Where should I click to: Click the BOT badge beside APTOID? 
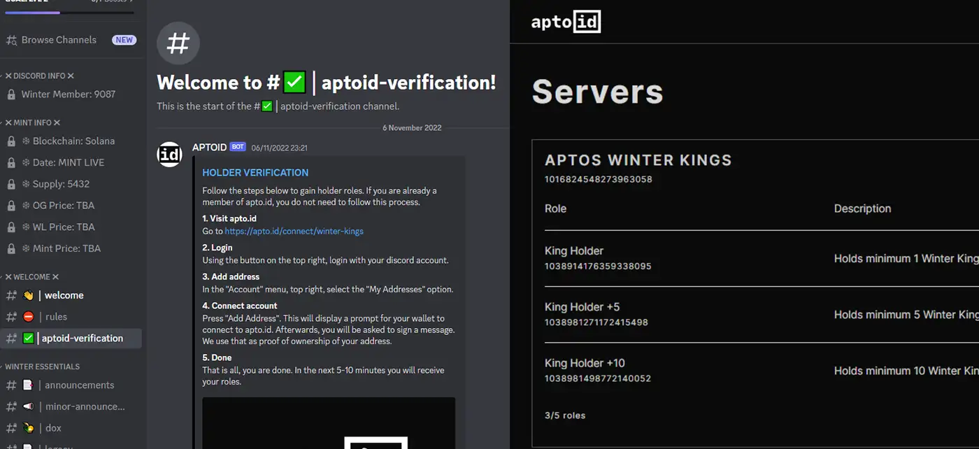tap(238, 148)
